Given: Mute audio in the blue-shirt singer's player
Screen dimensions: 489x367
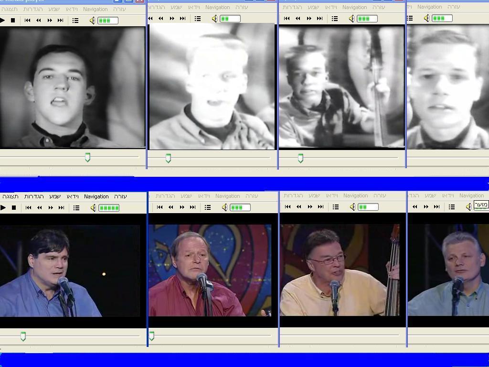Looking at the screenshot, I should [x=93, y=208].
